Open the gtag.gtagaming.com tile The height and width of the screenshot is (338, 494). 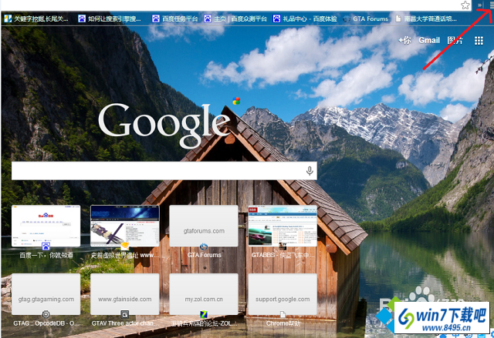pyautogui.click(x=46, y=294)
